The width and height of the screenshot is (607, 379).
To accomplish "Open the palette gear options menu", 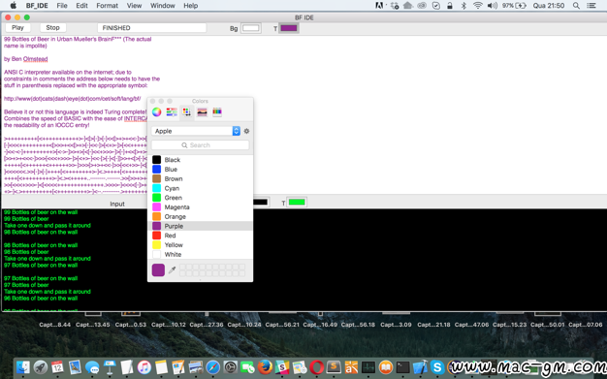I will coord(246,131).
